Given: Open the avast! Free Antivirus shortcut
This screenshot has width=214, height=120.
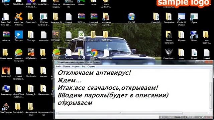Looking at the screenshot, I should [19, 17].
